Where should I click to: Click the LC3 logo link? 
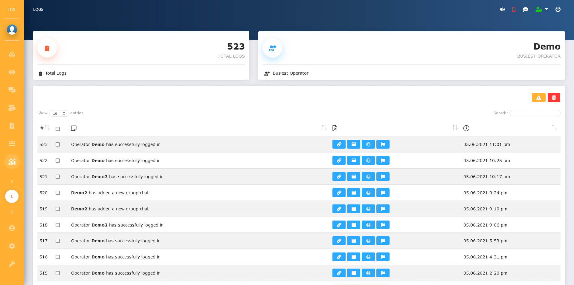[11, 10]
